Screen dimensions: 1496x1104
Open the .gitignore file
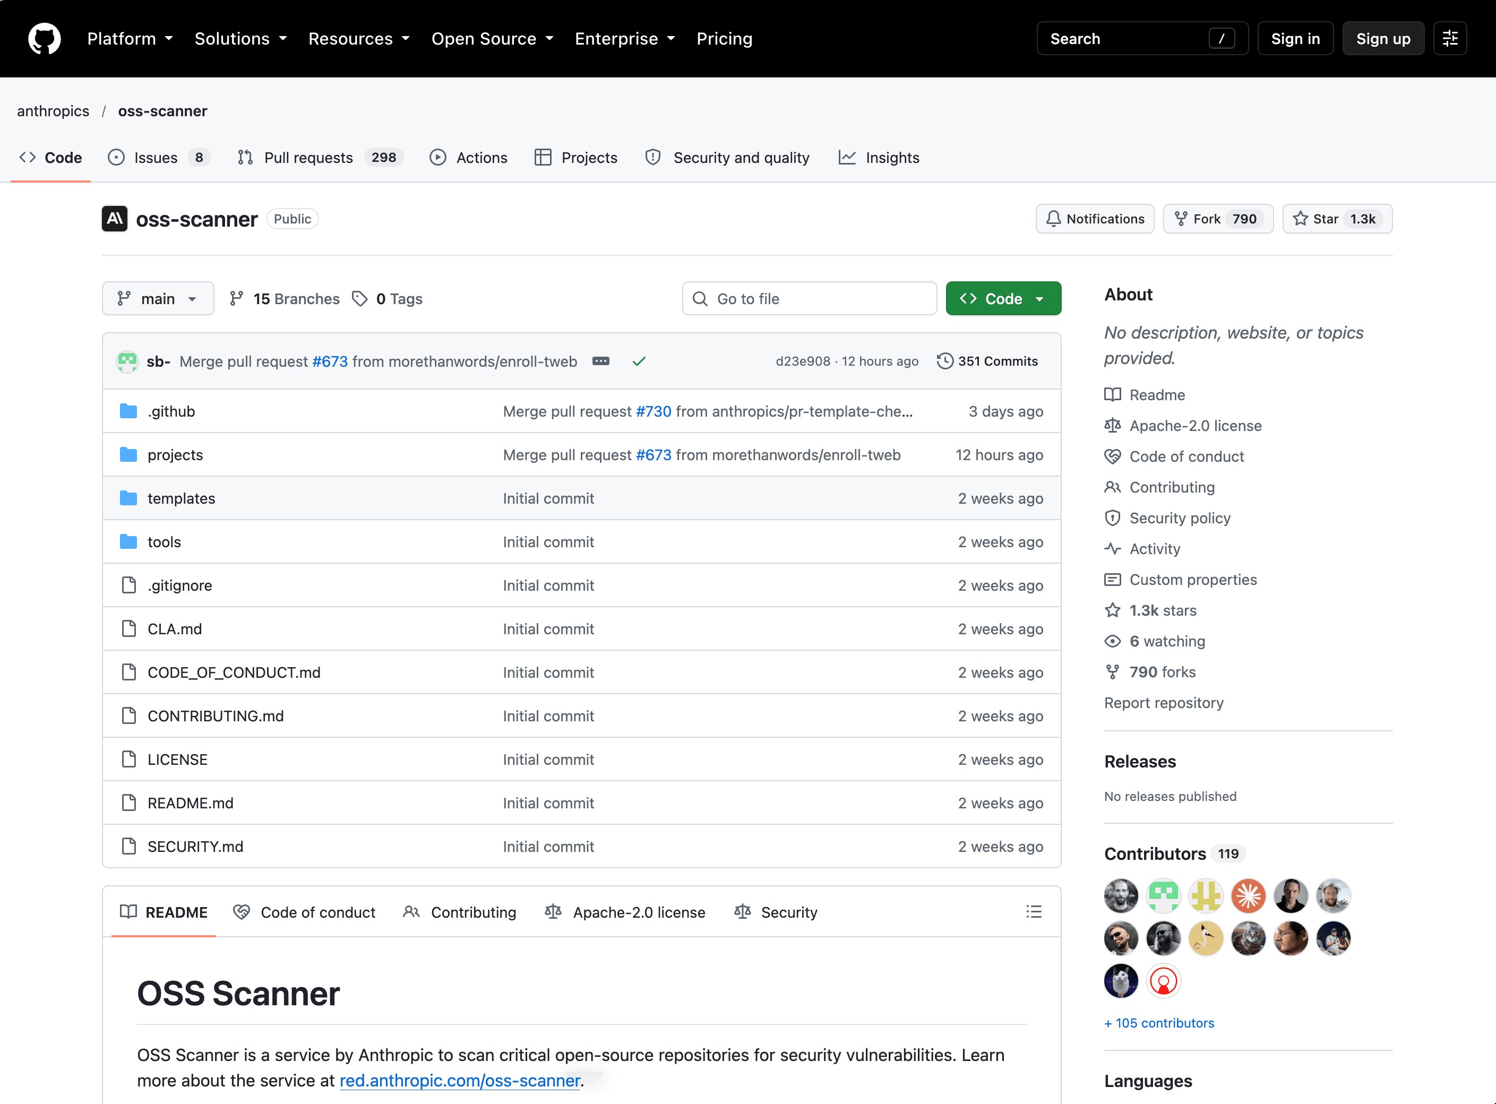[x=180, y=585]
